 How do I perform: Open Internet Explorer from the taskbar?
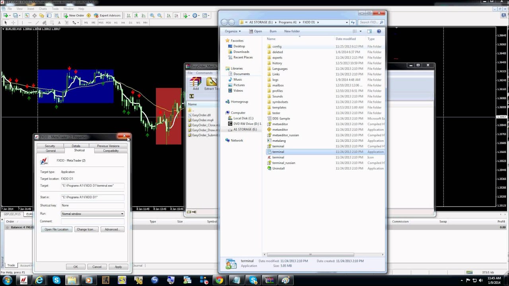tap(39, 280)
